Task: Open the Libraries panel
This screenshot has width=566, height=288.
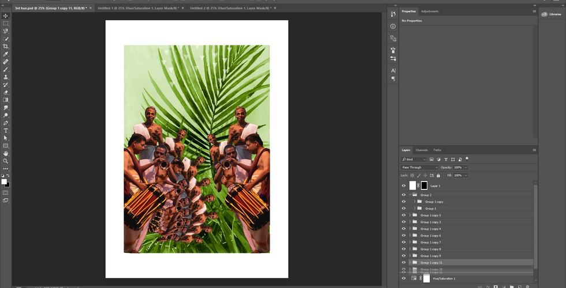Action: point(552,15)
